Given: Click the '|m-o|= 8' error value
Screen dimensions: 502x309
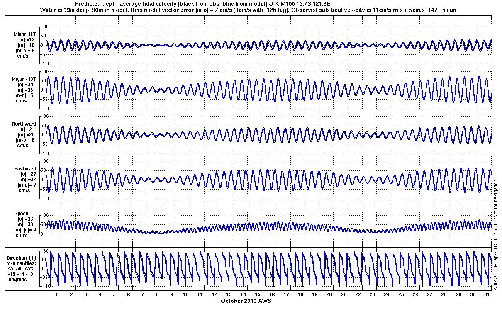Looking at the screenshot, I should [25, 140].
